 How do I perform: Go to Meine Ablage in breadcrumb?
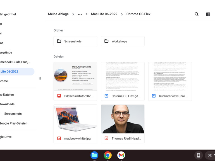(58, 14)
